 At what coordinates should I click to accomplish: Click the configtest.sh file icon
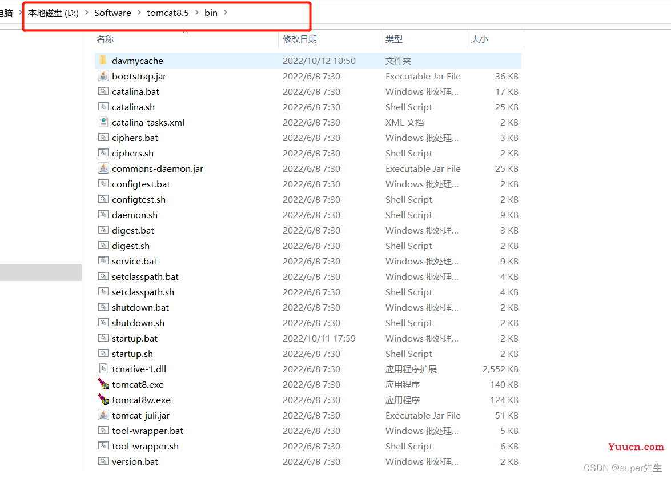103,199
